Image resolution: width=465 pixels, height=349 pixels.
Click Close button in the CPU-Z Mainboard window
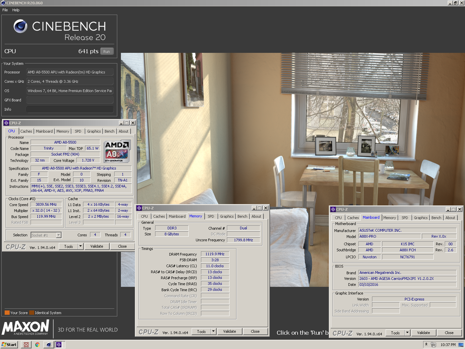449,333
